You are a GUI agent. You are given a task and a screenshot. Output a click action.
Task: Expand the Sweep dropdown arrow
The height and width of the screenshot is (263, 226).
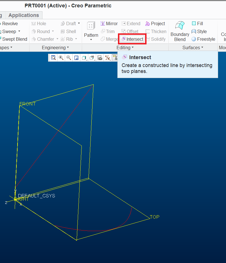19,31
